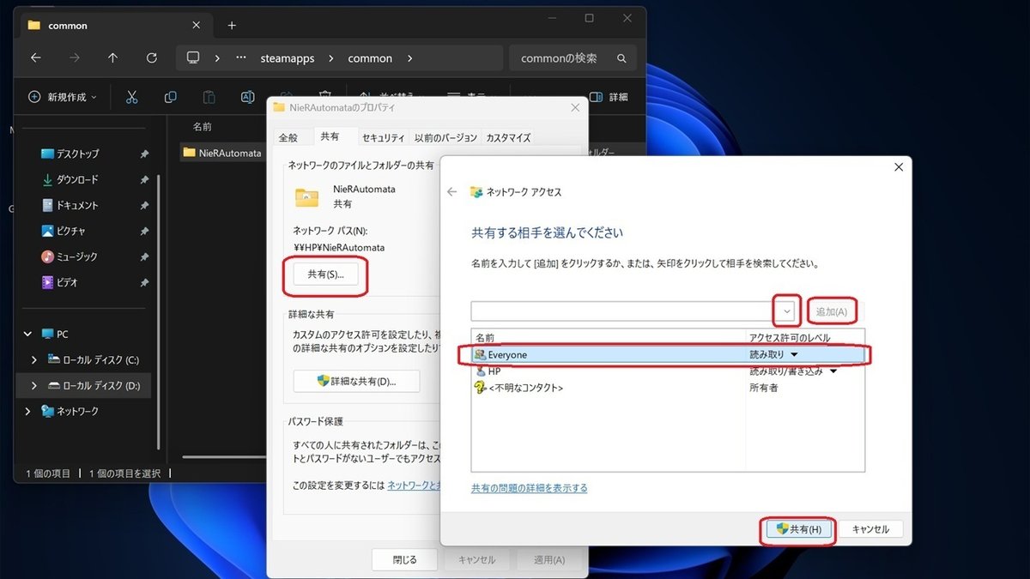Collapse the PC tree node
The image size is (1030, 579).
coord(27,334)
